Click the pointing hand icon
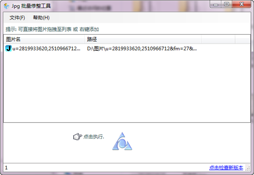 click(x=77, y=137)
